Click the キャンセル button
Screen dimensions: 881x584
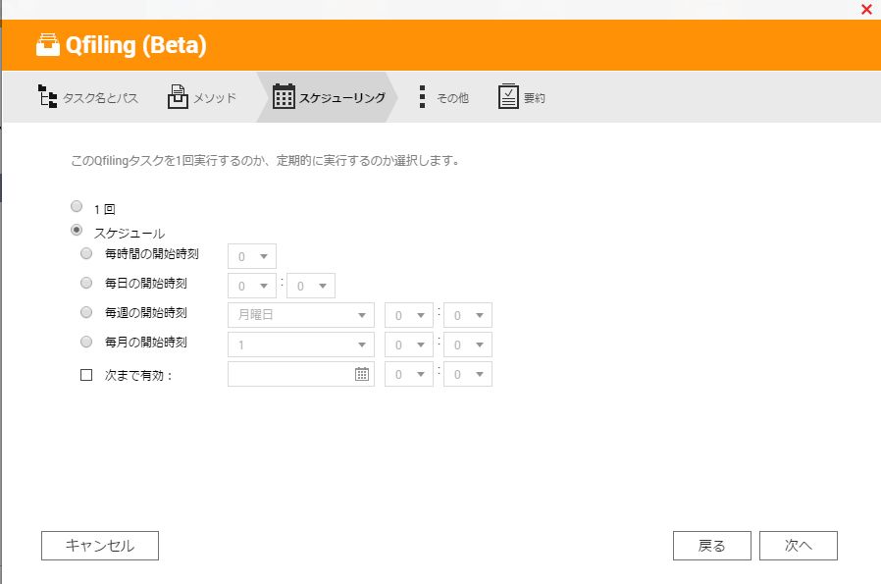(x=100, y=546)
